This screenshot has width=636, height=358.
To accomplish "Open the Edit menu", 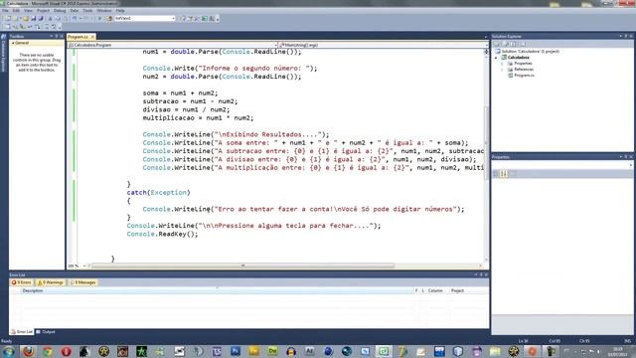I will click(x=16, y=11).
